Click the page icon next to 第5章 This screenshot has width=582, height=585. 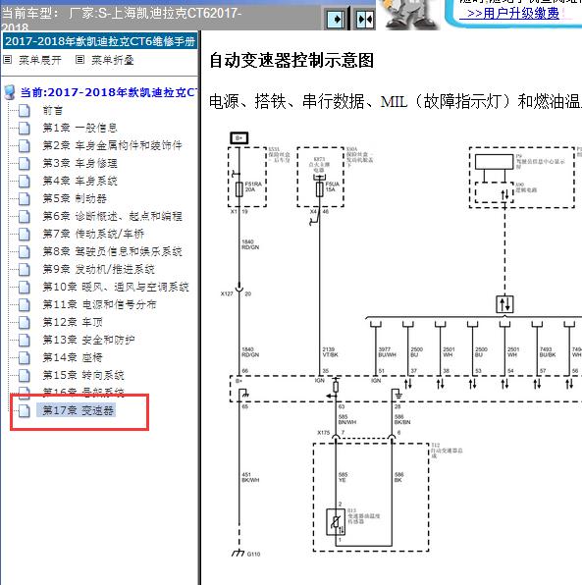[25, 198]
